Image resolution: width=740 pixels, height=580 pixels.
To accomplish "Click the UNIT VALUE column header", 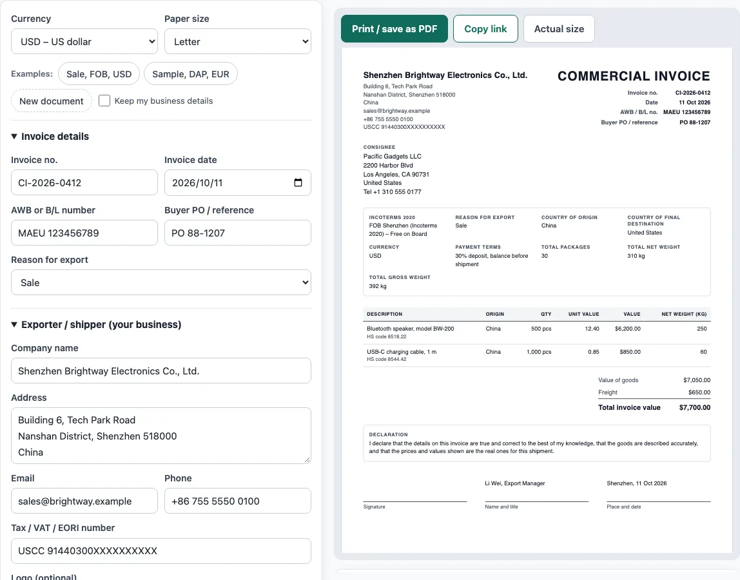I will tap(584, 314).
